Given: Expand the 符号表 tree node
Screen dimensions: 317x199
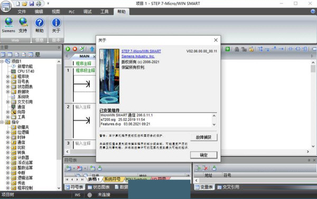Looking at the screenshot, I should click(x=8, y=82).
